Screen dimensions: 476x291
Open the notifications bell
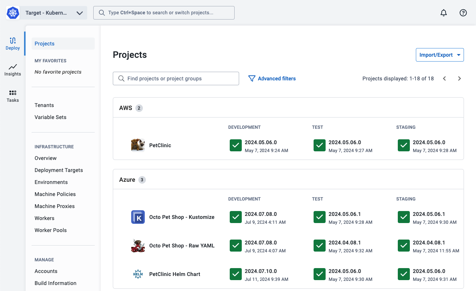click(444, 13)
